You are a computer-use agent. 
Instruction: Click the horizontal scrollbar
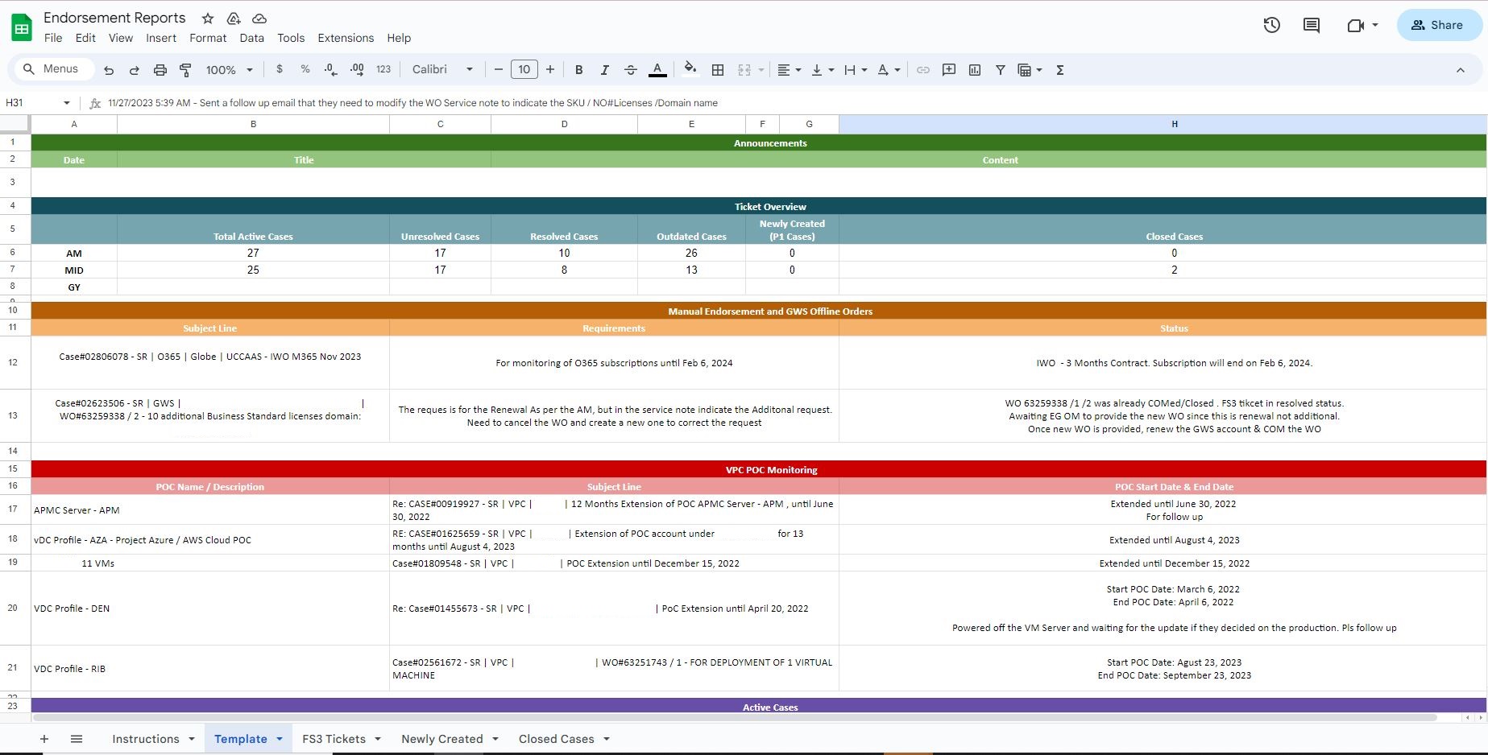[x=734, y=717]
